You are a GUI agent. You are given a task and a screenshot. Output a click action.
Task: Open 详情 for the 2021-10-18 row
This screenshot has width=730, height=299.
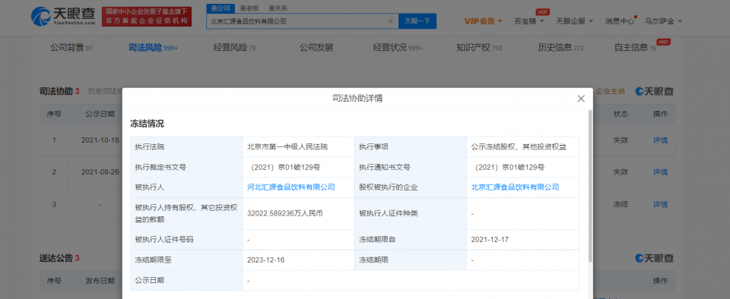(660, 140)
